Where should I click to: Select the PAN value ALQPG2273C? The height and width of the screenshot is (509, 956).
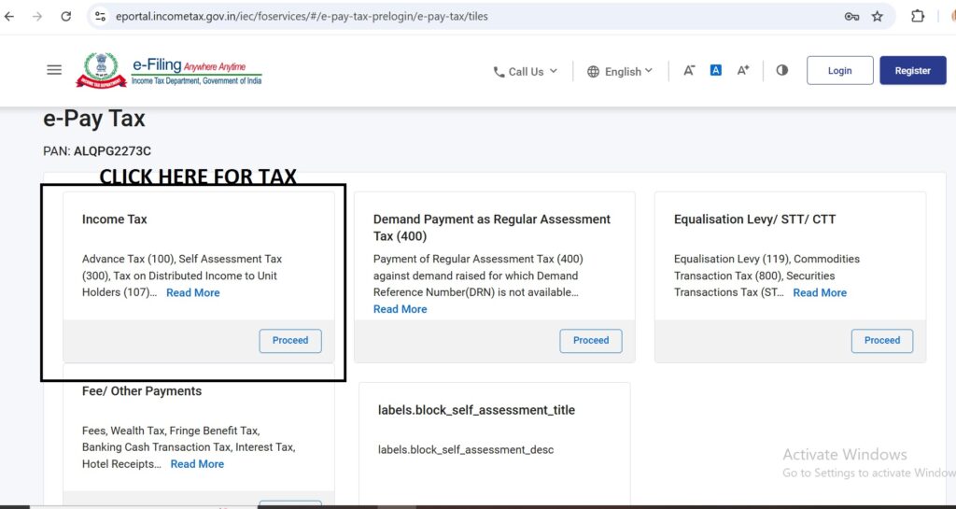pos(112,151)
